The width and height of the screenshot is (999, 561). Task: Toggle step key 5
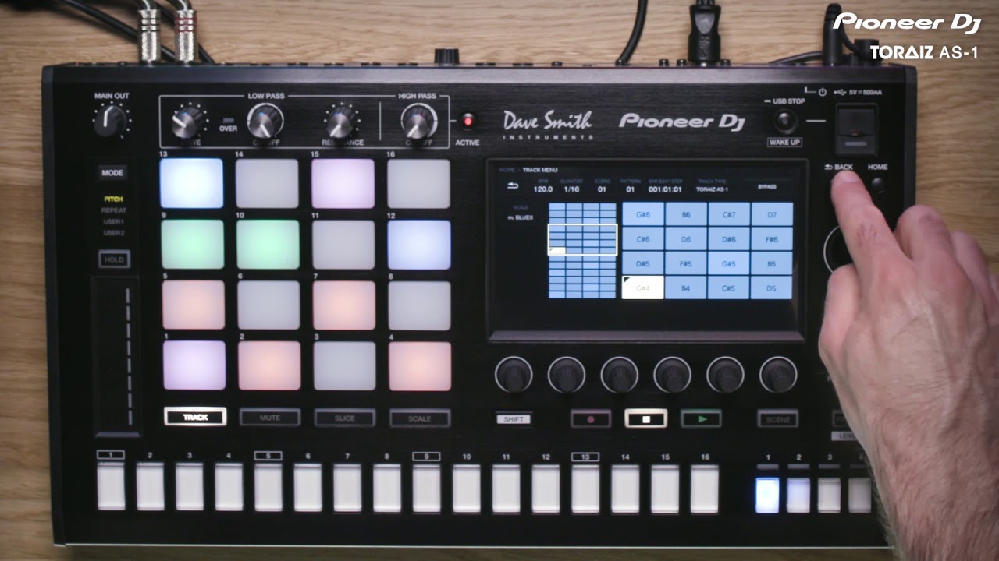[x=268, y=488]
